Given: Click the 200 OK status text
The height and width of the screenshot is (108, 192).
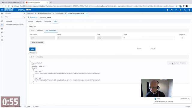Looking at the screenshot, I should coord(153,49).
